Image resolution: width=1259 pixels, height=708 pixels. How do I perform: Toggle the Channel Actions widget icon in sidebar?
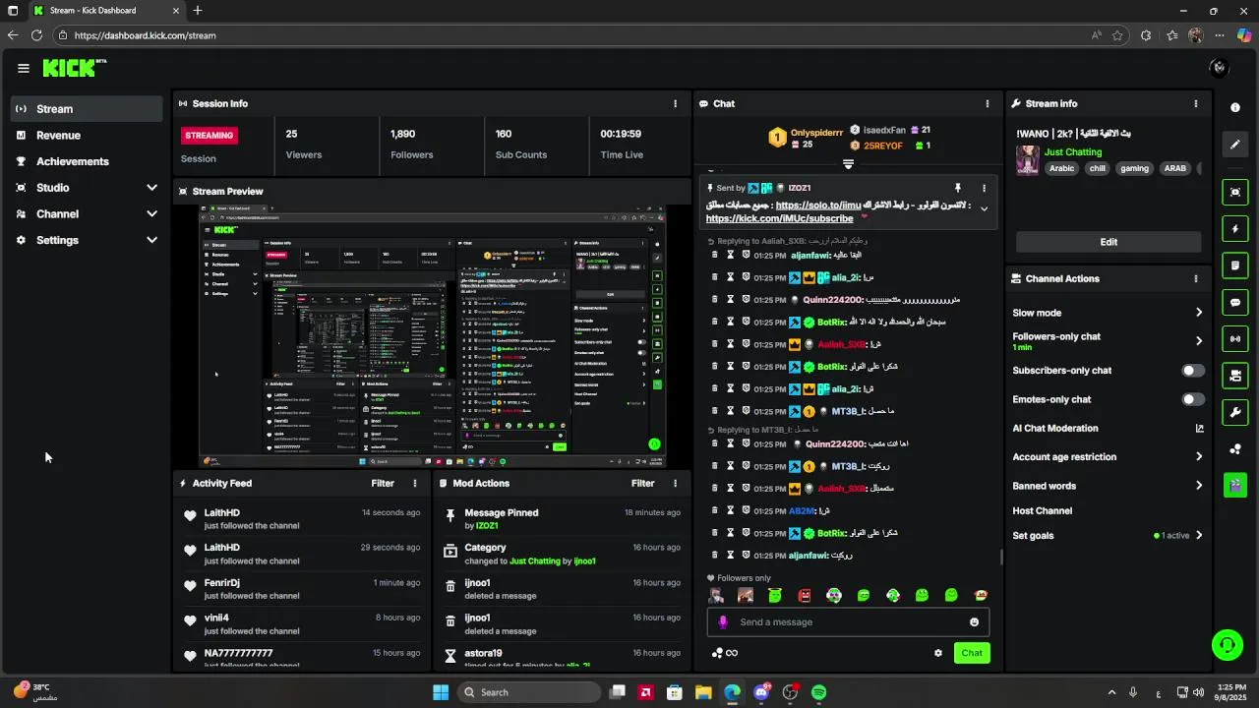(x=1235, y=376)
